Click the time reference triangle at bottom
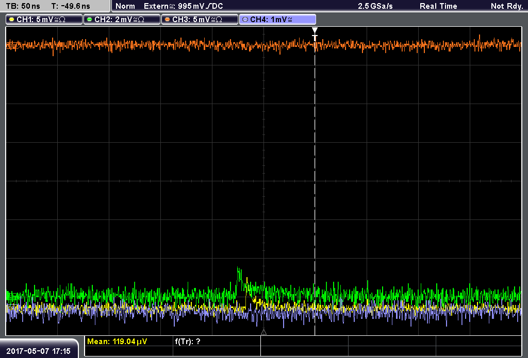The image size is (528, 358). 263,332
